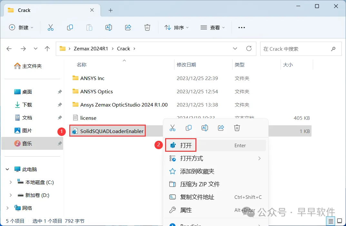The height and width of the screenshot is (226, 346).
Task: Click the Share icon in the toolbar
Action: pos(128,27)
